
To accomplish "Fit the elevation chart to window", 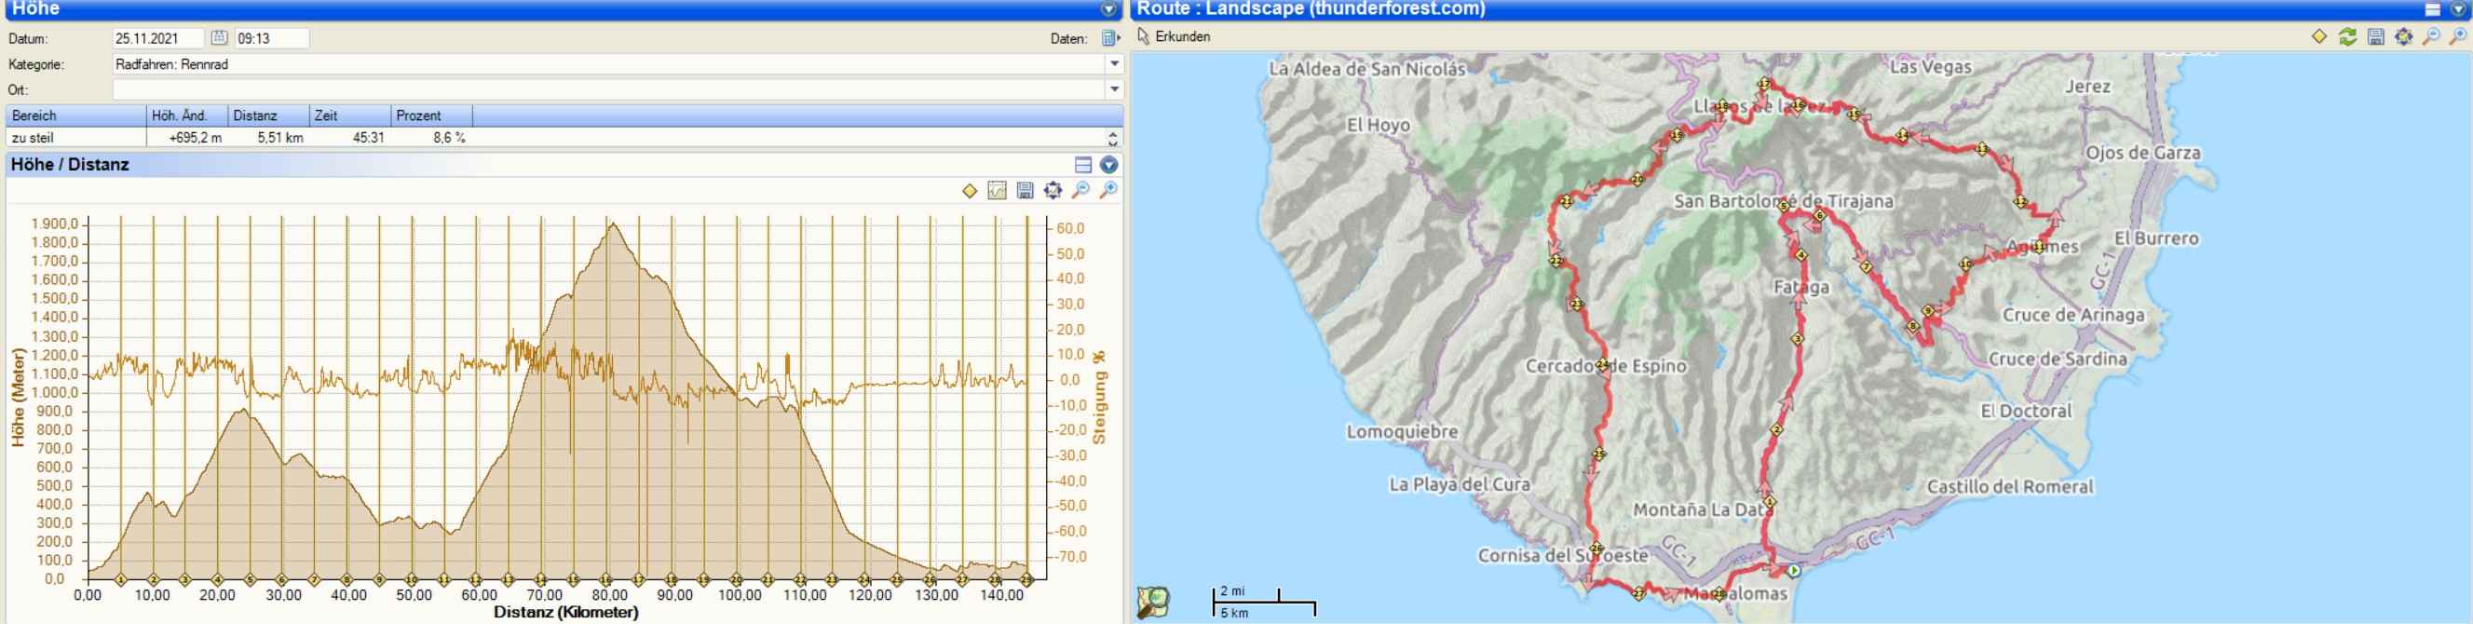I will (x=1053, y=190).
